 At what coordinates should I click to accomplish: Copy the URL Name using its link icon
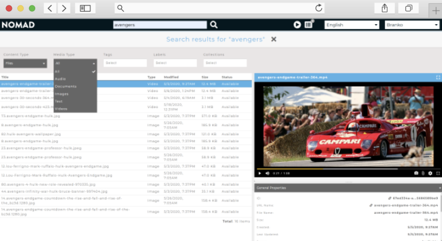click(371, 206)
